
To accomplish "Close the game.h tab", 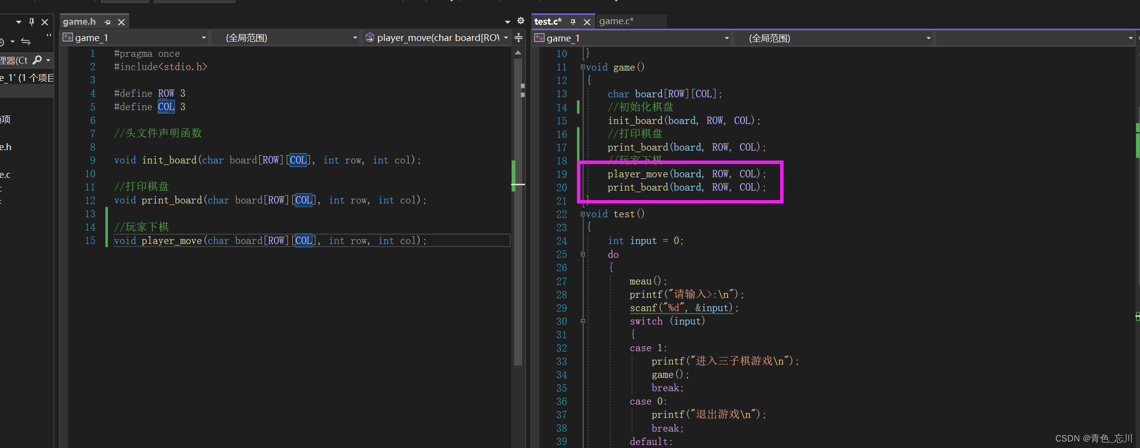I will tap(121, 22).
